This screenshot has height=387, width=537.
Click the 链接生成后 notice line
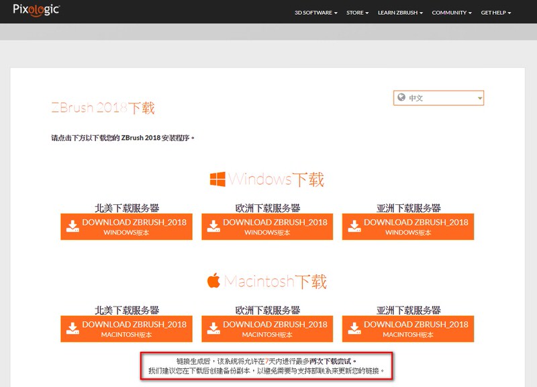[266, 361]
